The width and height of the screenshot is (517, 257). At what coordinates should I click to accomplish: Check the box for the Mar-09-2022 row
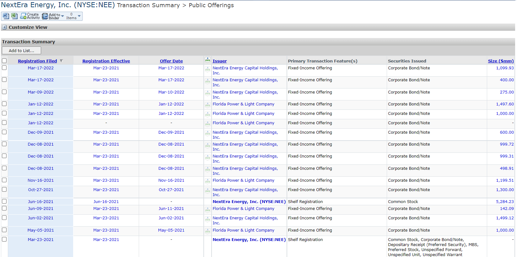[x=4, y=92]
